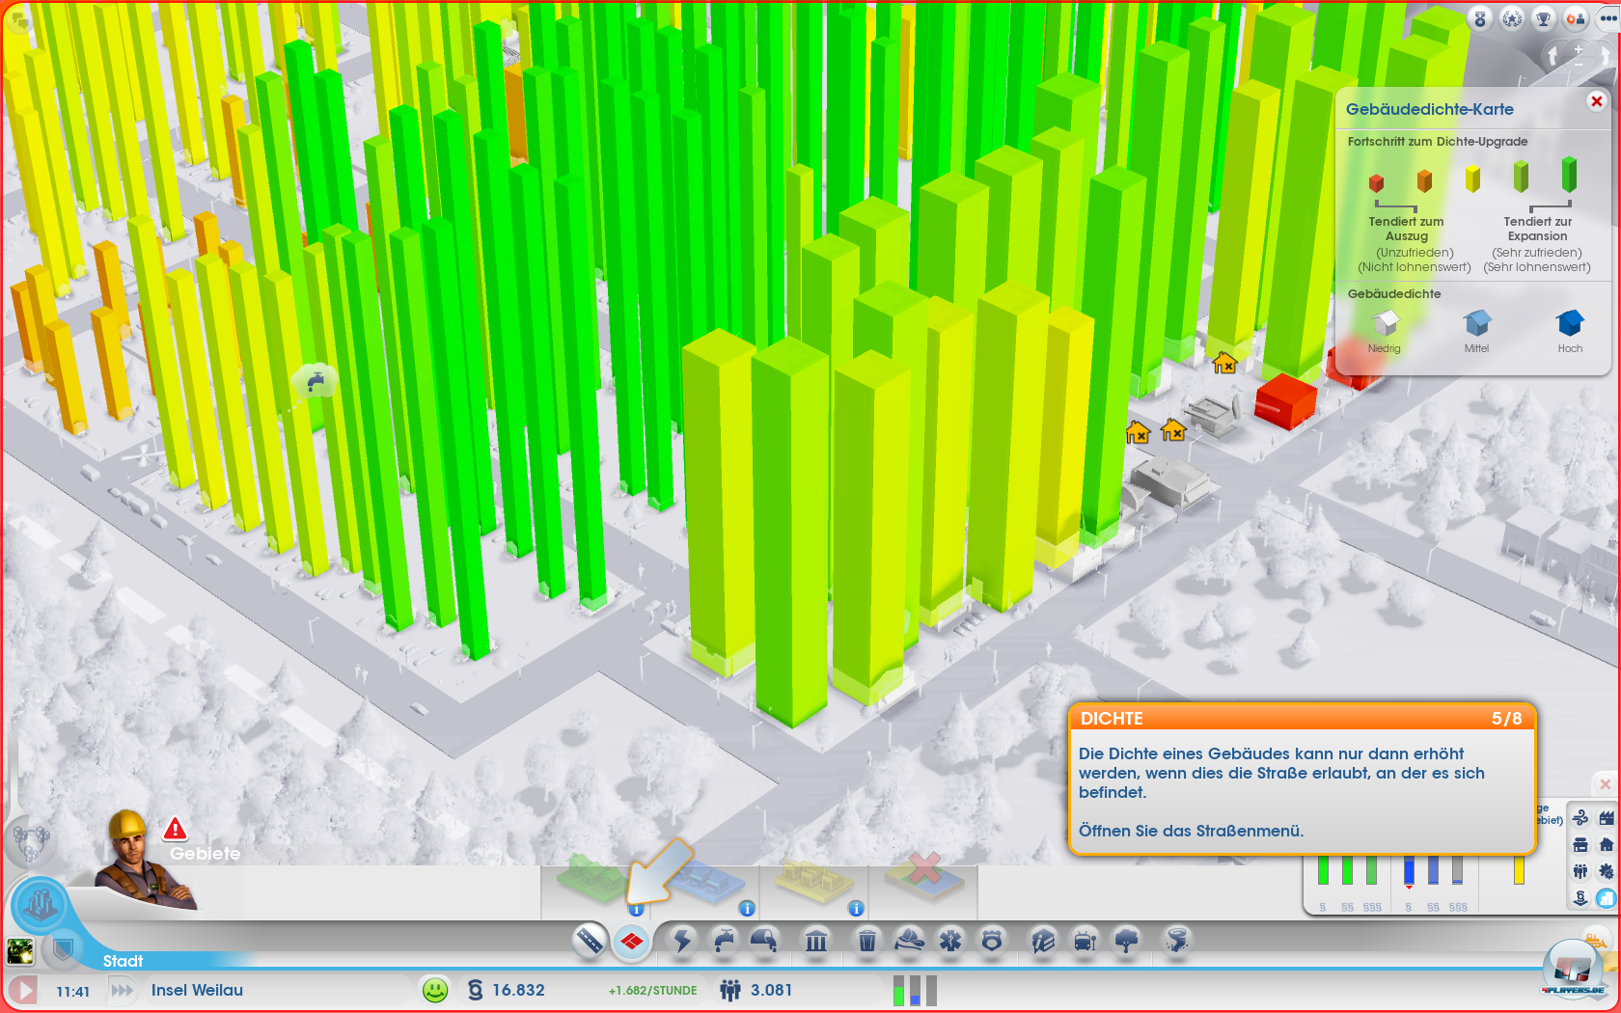
Task: Expand the three-dots options menu
Action: click(x=1607, y=18)
